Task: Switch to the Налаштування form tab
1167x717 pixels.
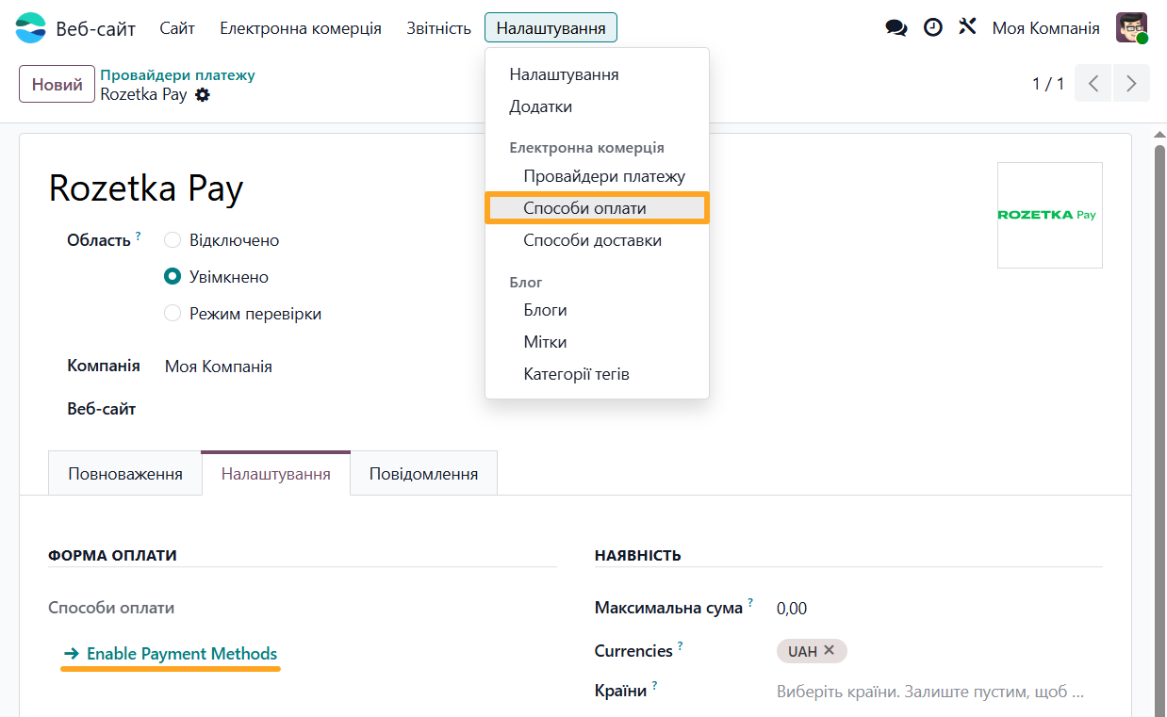Action: click(276, 474)
